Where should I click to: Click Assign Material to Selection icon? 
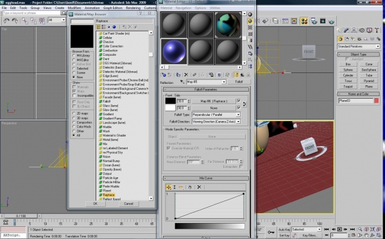pos(178,75)
